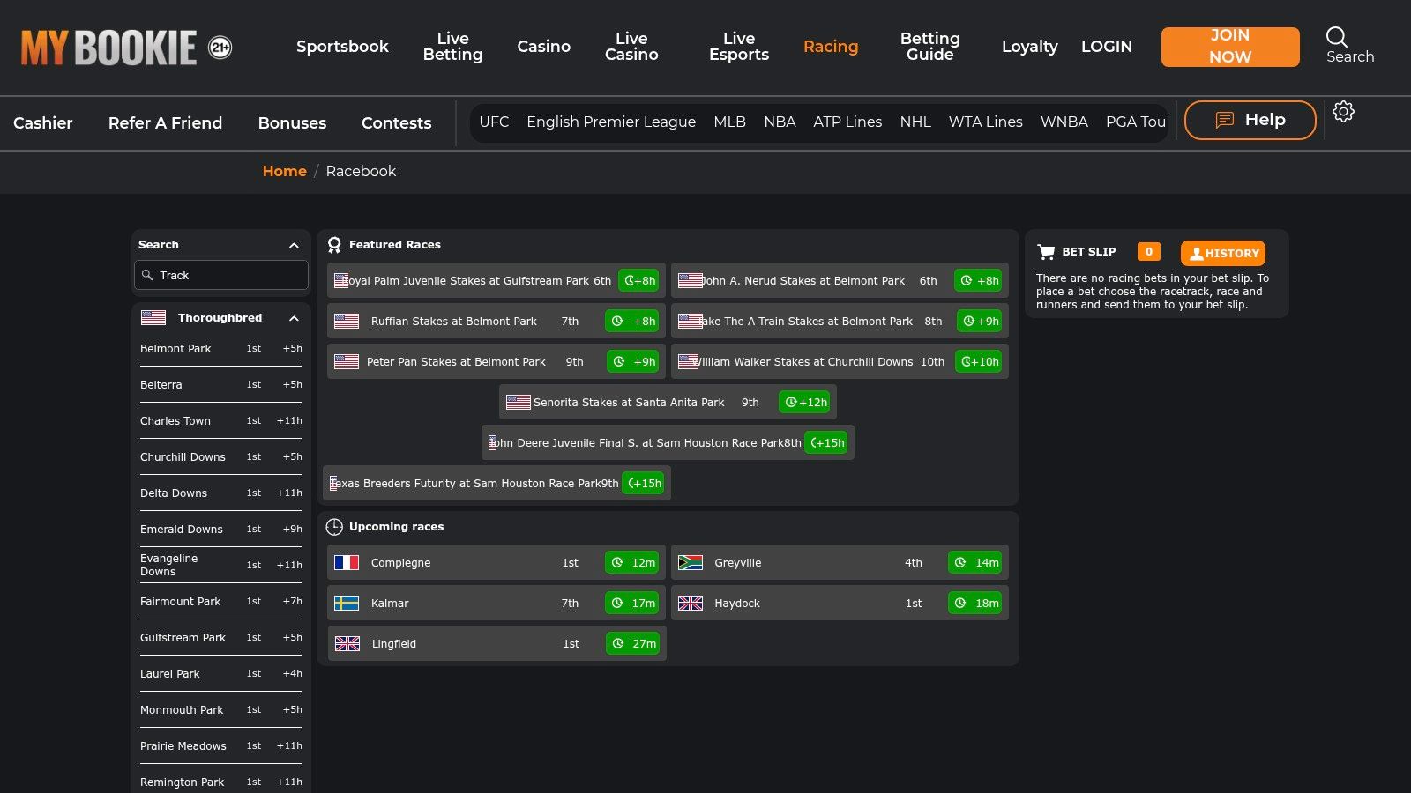1411x793 pixels.
Task: Collapse the Thoroughbred track list
Action: [294, 318]
